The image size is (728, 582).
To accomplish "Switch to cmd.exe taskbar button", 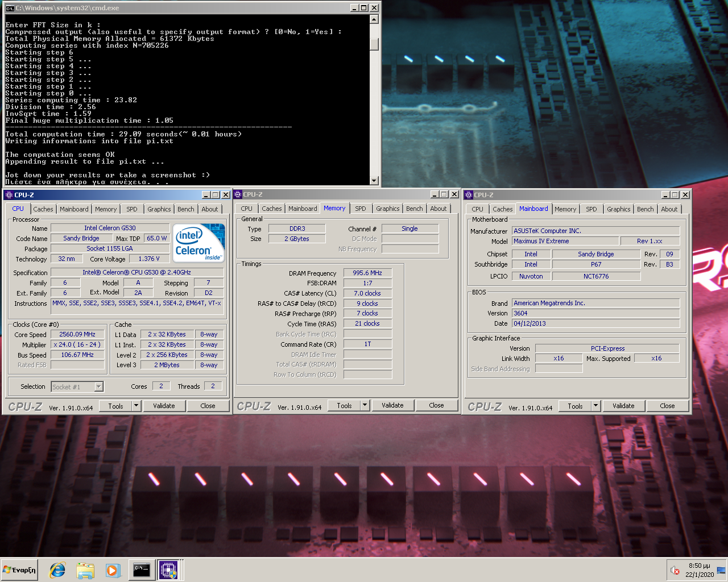I will click(x=142, y=570).
